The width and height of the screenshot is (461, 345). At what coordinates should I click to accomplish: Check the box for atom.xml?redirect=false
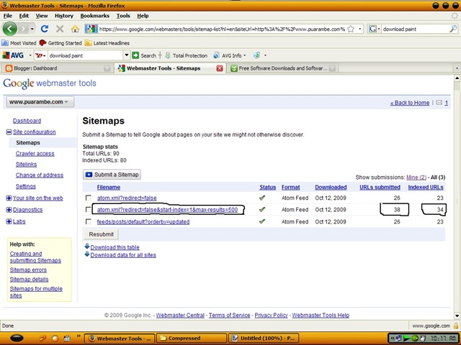pyautogui.click(x=88, y=198)
